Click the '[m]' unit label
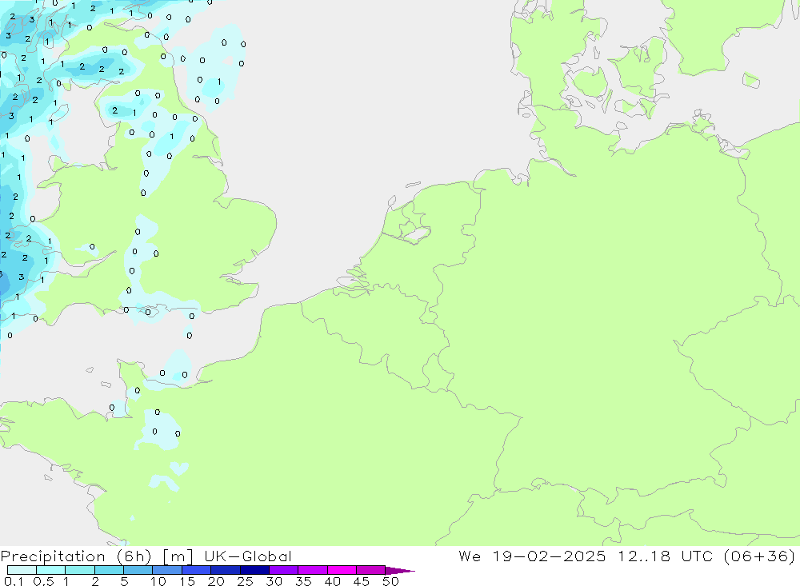The height and width of the screenshot is (586, 800). click(x=178, y=556)
